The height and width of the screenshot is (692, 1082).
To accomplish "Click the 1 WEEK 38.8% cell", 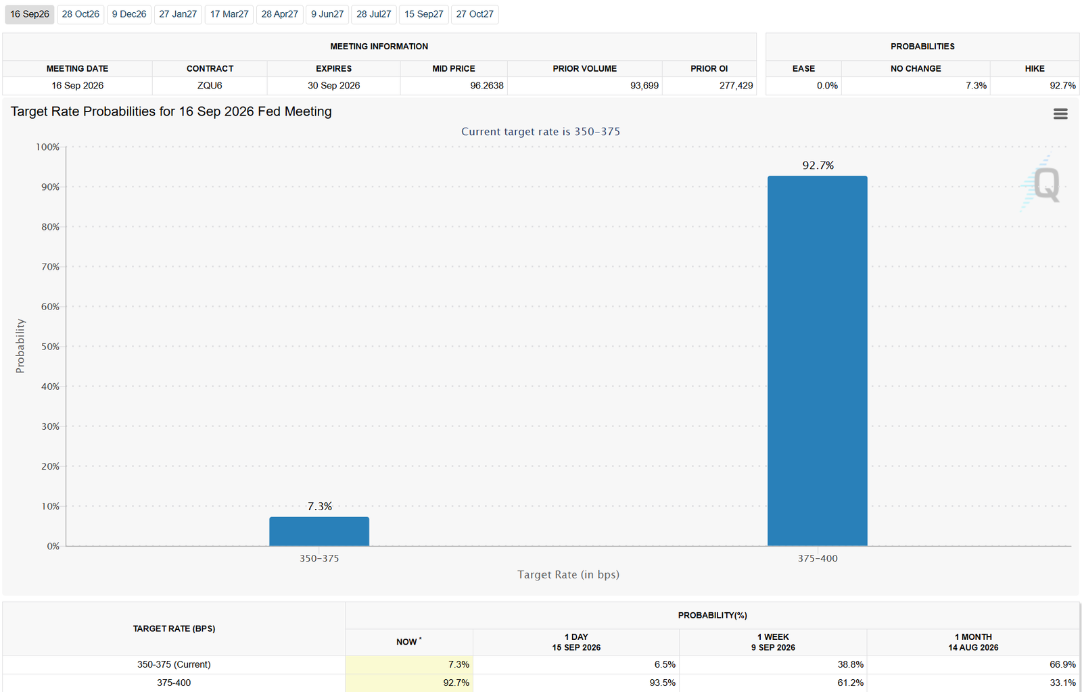I will click(x=773, y=665).
